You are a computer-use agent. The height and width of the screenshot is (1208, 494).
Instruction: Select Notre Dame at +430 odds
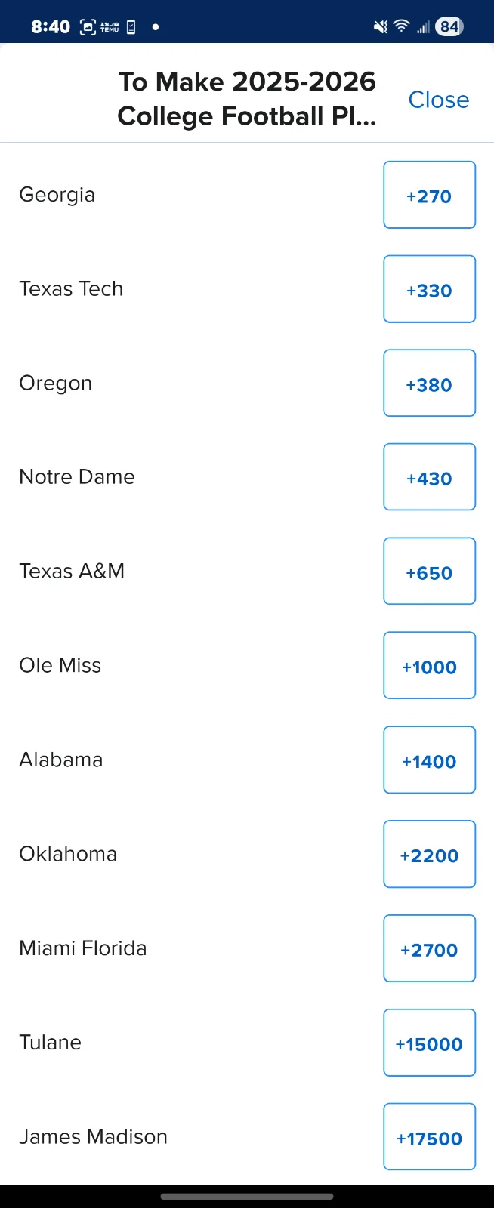click(429, 476)
